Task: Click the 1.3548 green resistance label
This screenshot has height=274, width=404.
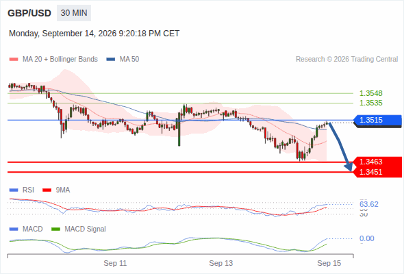Action: pos(371,93)
